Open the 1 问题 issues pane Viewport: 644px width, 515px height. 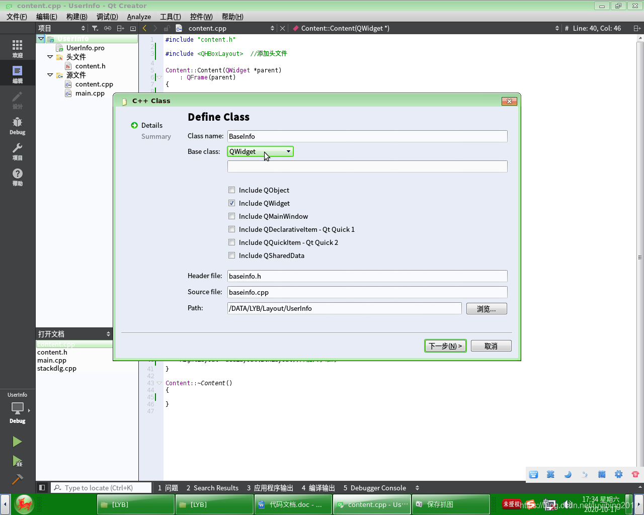click(x=168, y=488)
